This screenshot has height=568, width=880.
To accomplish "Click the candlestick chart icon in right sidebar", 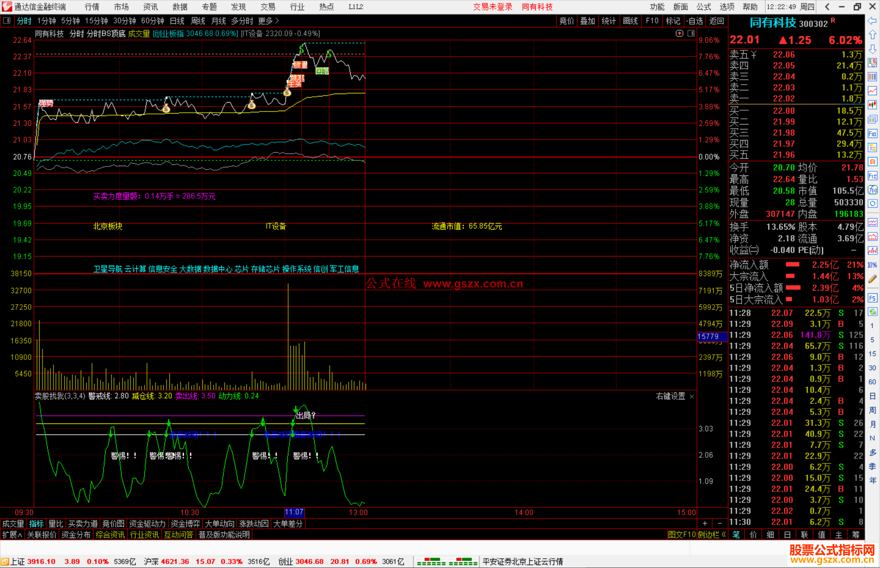I will coord(872,105).
